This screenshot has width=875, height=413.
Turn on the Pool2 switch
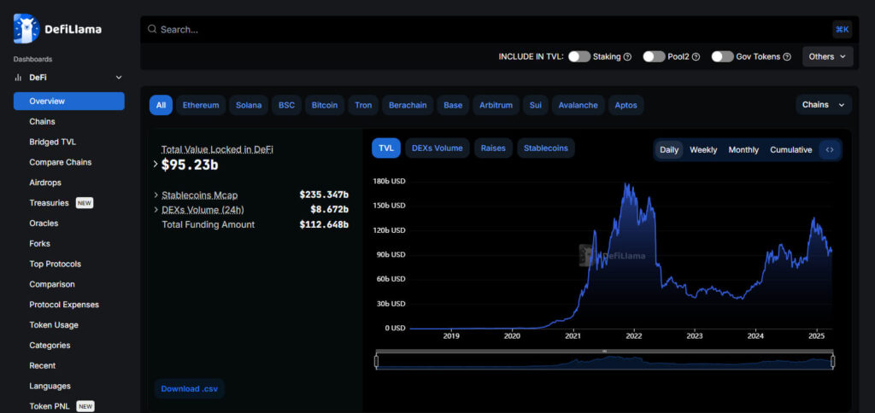(654, 56)
